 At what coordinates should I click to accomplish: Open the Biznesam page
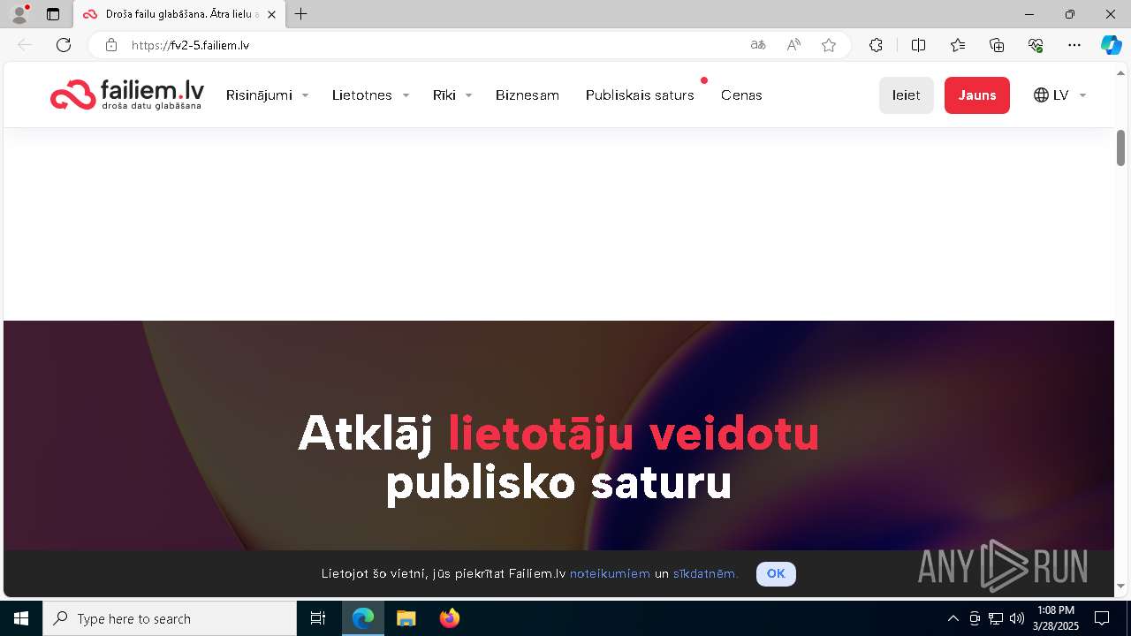[x=528, y=95]
